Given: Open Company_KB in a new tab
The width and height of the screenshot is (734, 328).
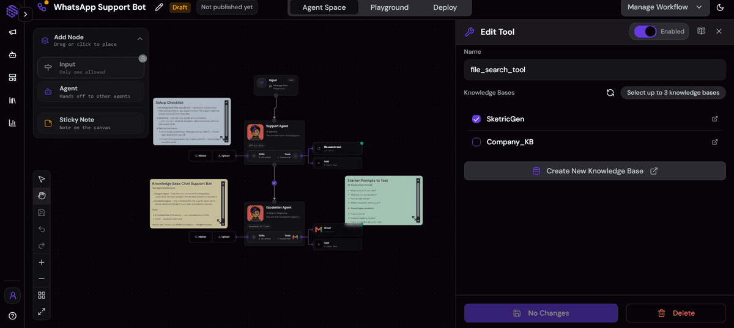Looking at the screenshot, I should 715,142.
